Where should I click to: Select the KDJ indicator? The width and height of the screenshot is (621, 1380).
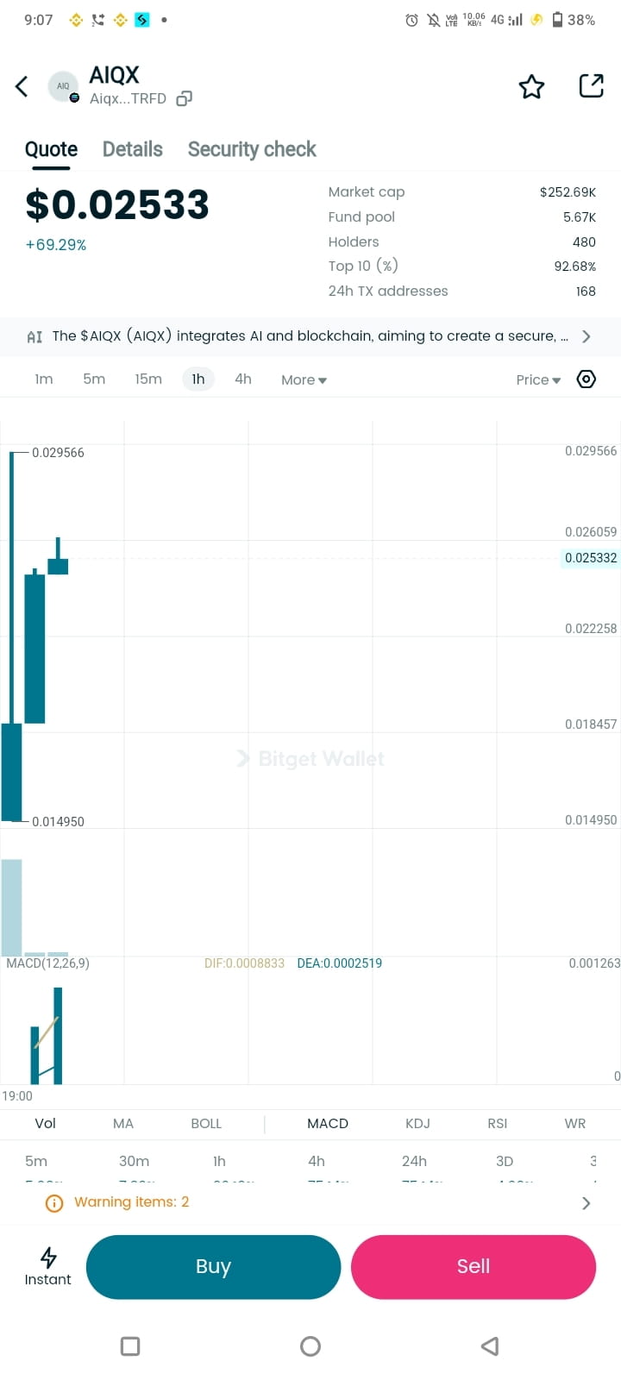(x=417, y=1124)
